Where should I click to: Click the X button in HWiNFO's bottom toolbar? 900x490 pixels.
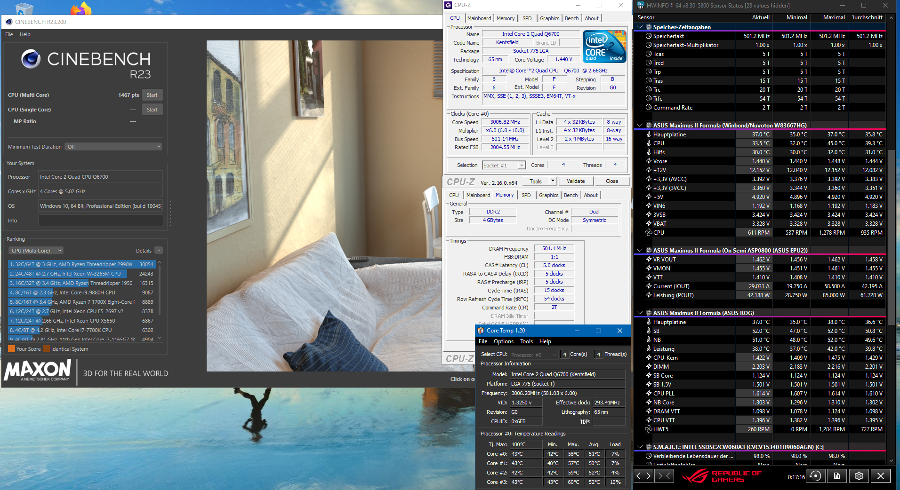pos(881,476)
